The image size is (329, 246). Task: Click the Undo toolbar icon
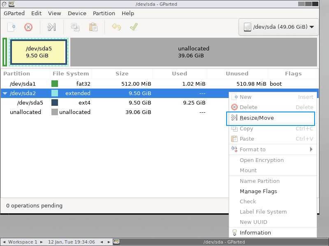(x=117, y=27)
